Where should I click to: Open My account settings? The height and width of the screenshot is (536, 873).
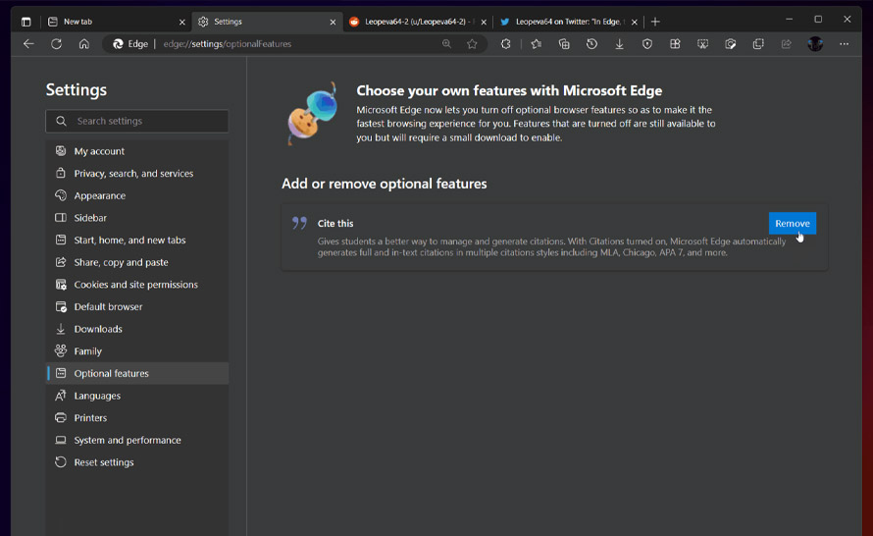[x=137, y=151]
